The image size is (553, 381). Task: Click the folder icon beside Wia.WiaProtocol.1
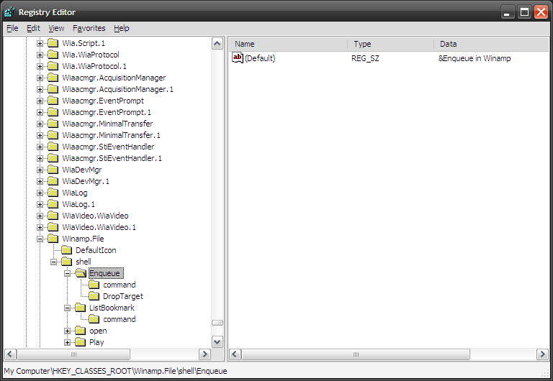[53, 66]
